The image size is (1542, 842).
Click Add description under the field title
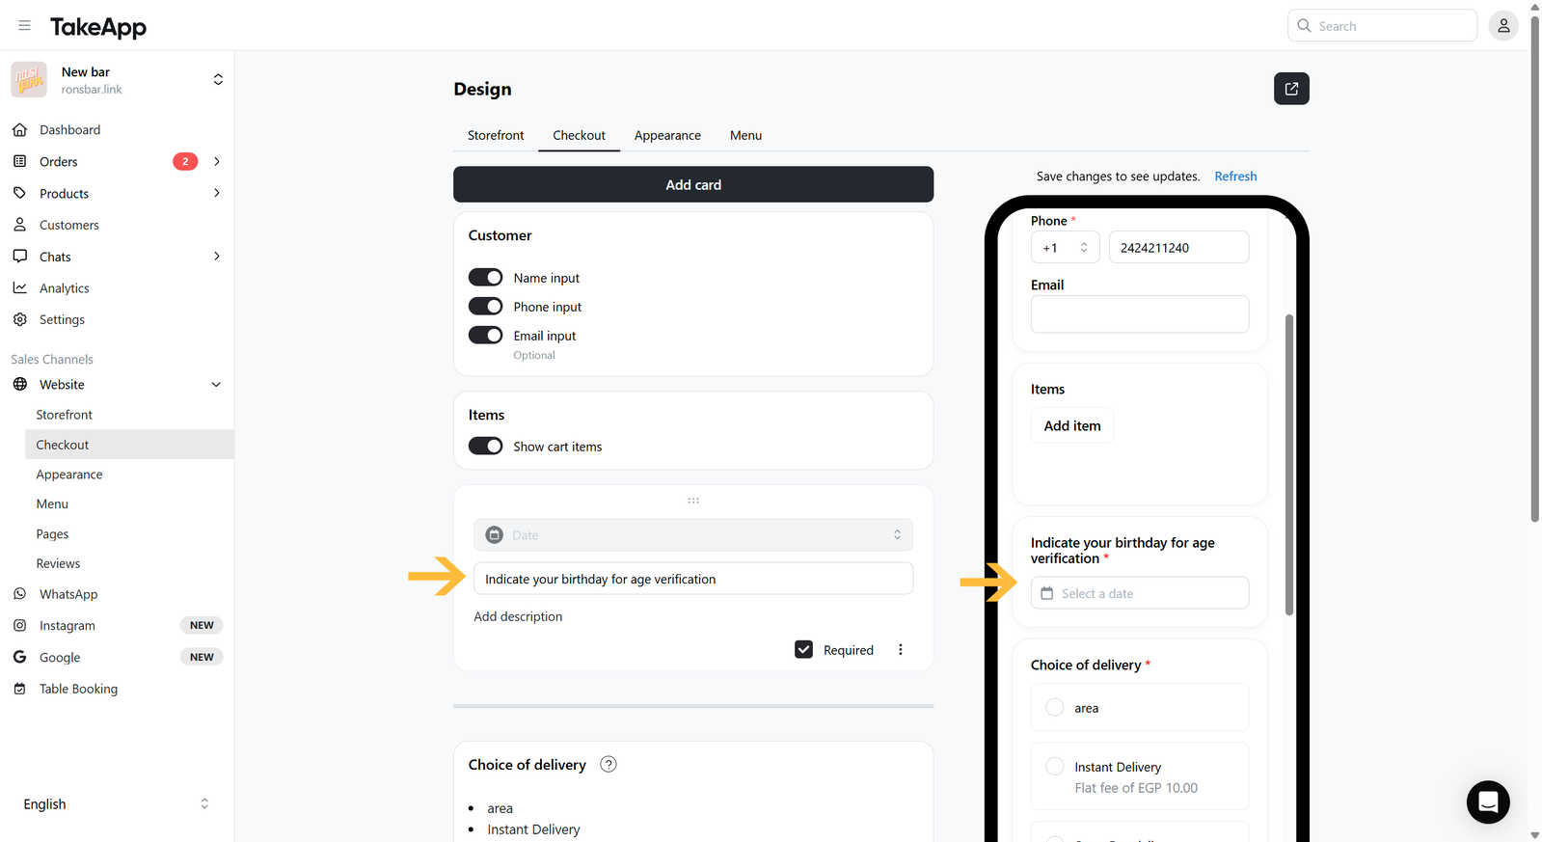click(x=518, y=616)
